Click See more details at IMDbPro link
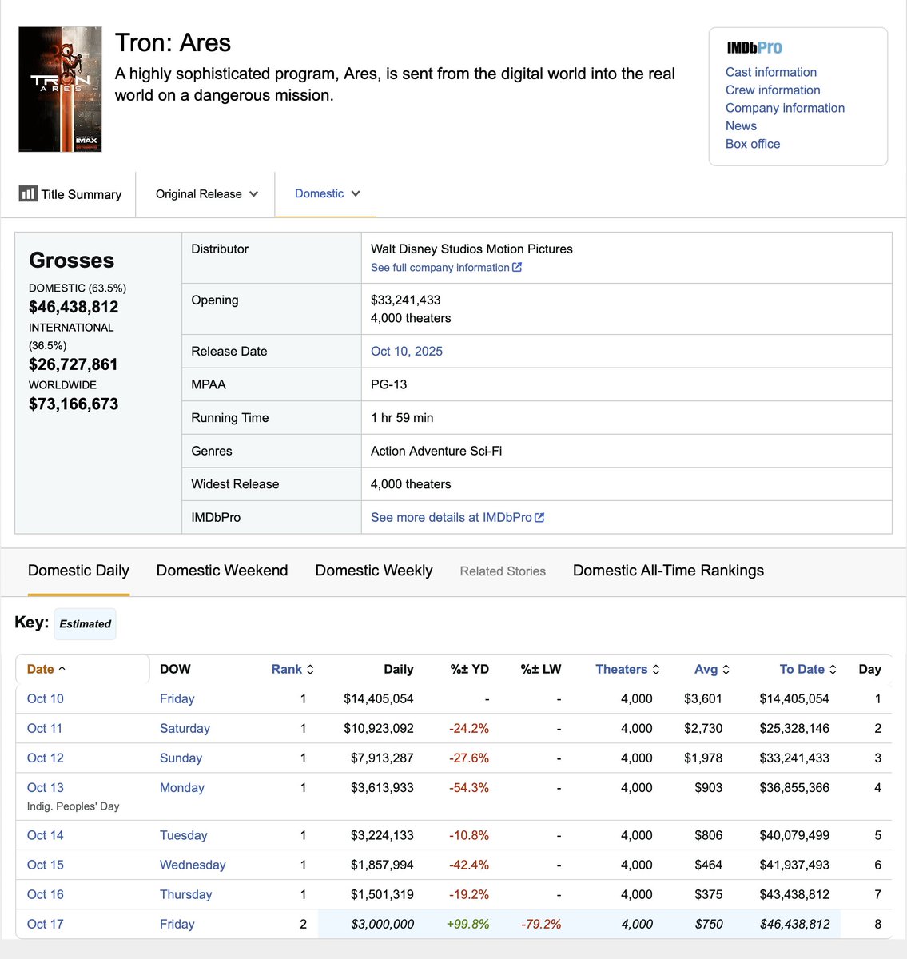Screen dimensions: 907x959 point(457,517)
